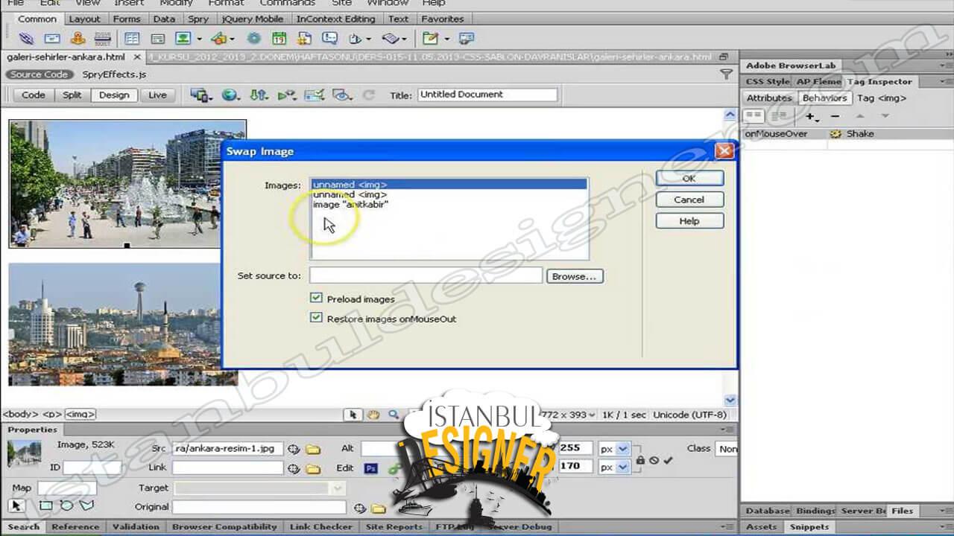Screen dimensions: 954x536
Task: Select the rectangle hotspot tool
Action: (45, 506)
